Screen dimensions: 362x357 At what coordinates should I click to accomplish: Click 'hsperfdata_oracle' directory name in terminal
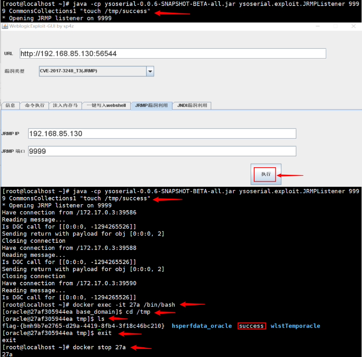click(202, 326)
